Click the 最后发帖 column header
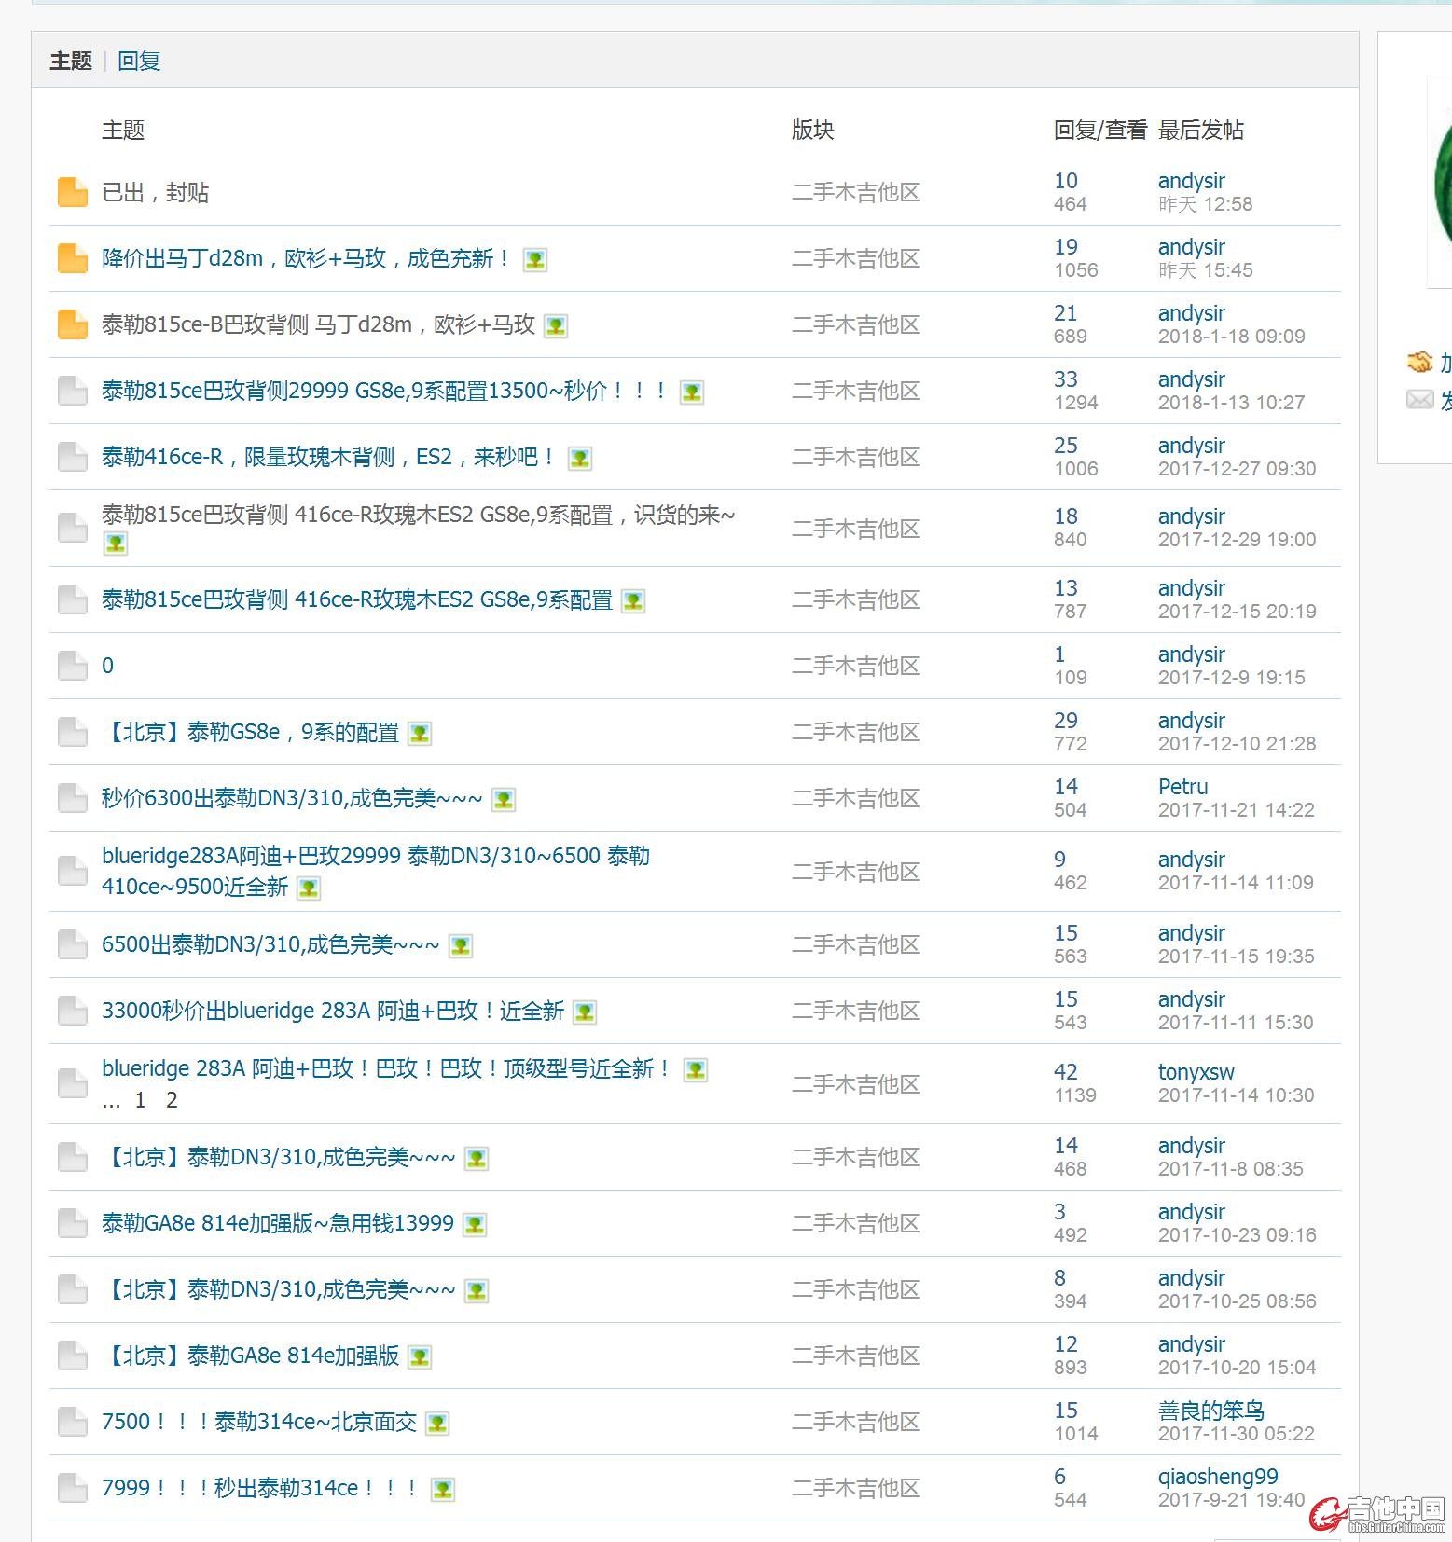Viewport: 1452px width, 1542px height. pos(1201,131)
